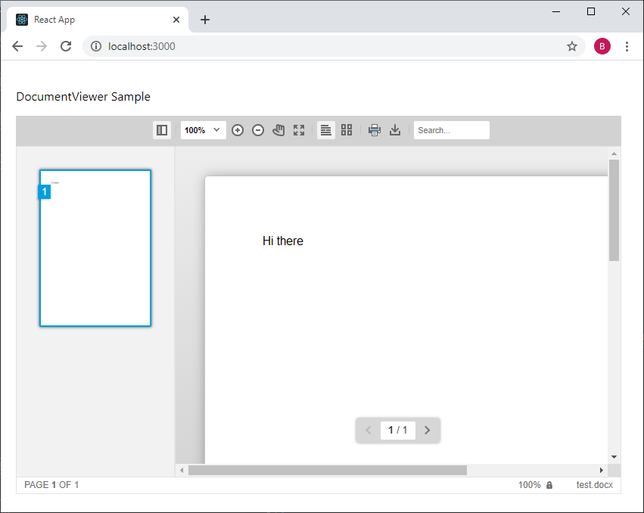Go to the next page arrow

427,430
